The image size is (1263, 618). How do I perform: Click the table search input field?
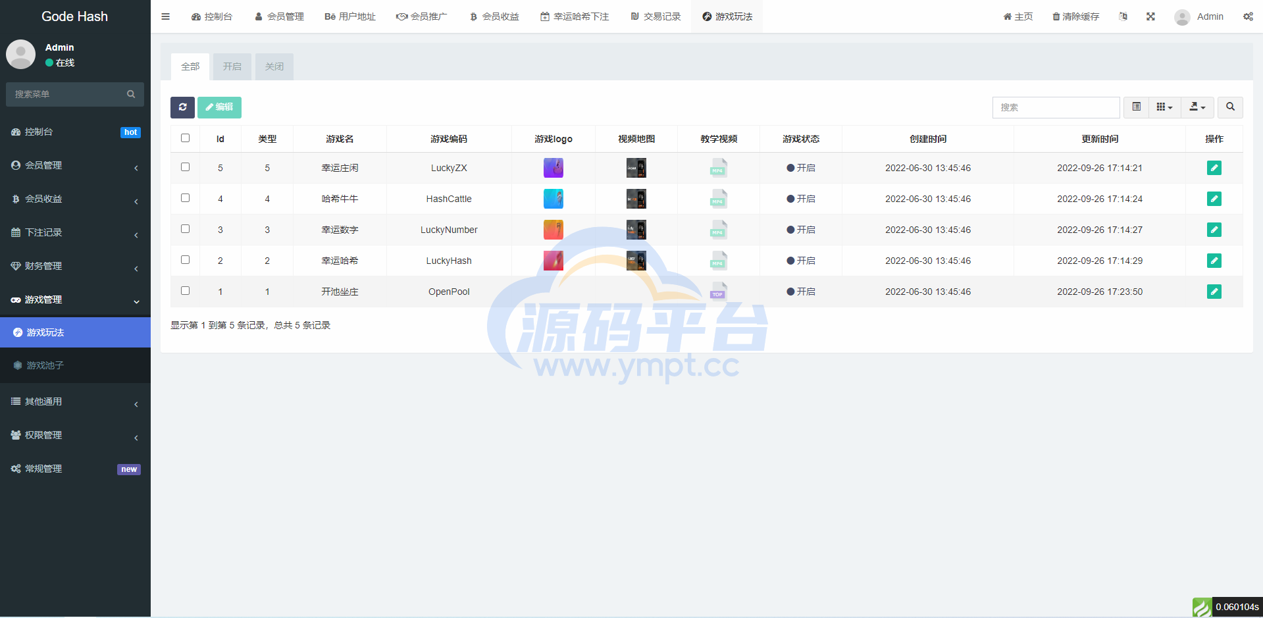[1056, 107]
